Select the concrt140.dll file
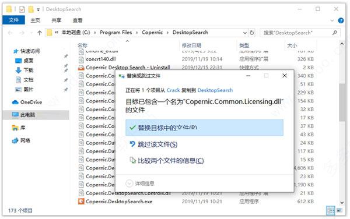 tap(101, 59)
